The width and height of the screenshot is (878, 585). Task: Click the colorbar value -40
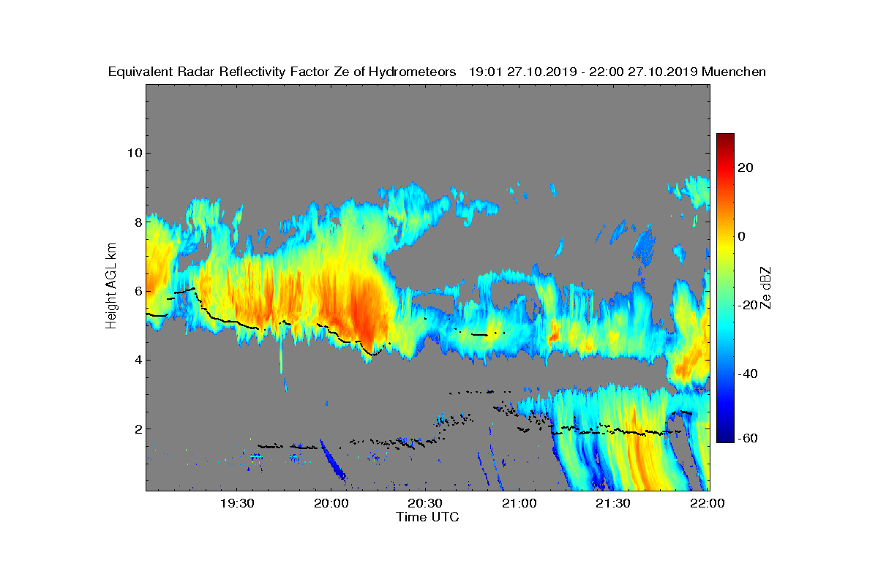[748, 374]
